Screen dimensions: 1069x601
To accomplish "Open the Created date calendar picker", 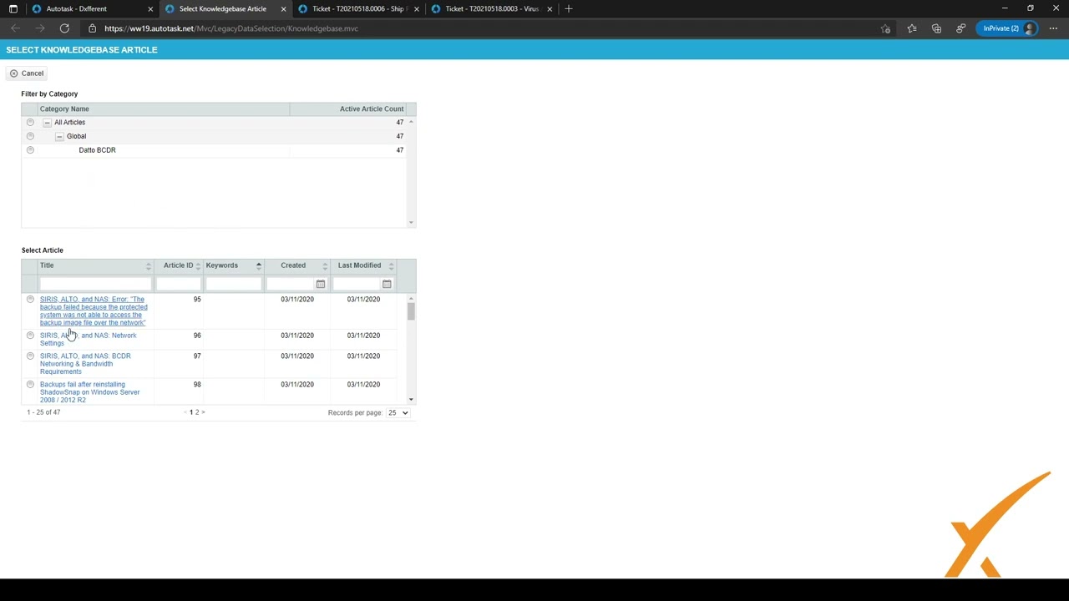I will point(321,285).
